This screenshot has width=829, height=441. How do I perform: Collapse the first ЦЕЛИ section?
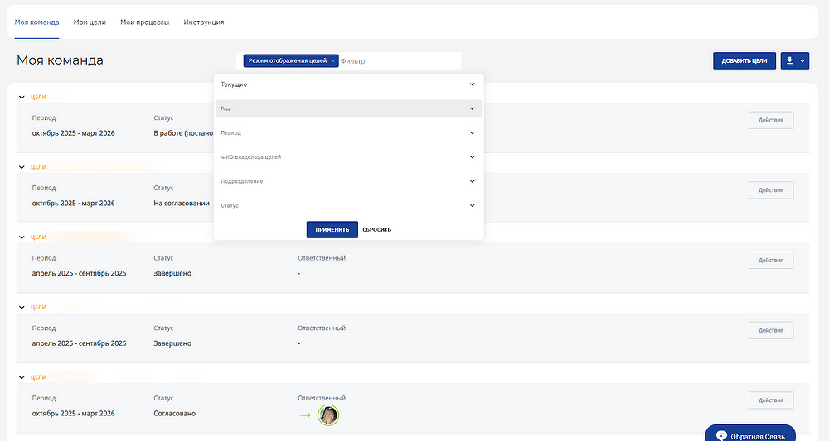[22, 97]
